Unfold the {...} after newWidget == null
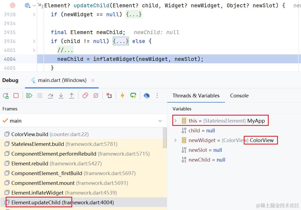The image size is (301, 210). pos(134,14)
